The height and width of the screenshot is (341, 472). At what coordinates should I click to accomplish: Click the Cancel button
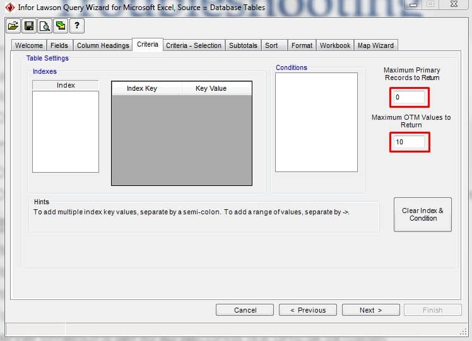[245, 310]
